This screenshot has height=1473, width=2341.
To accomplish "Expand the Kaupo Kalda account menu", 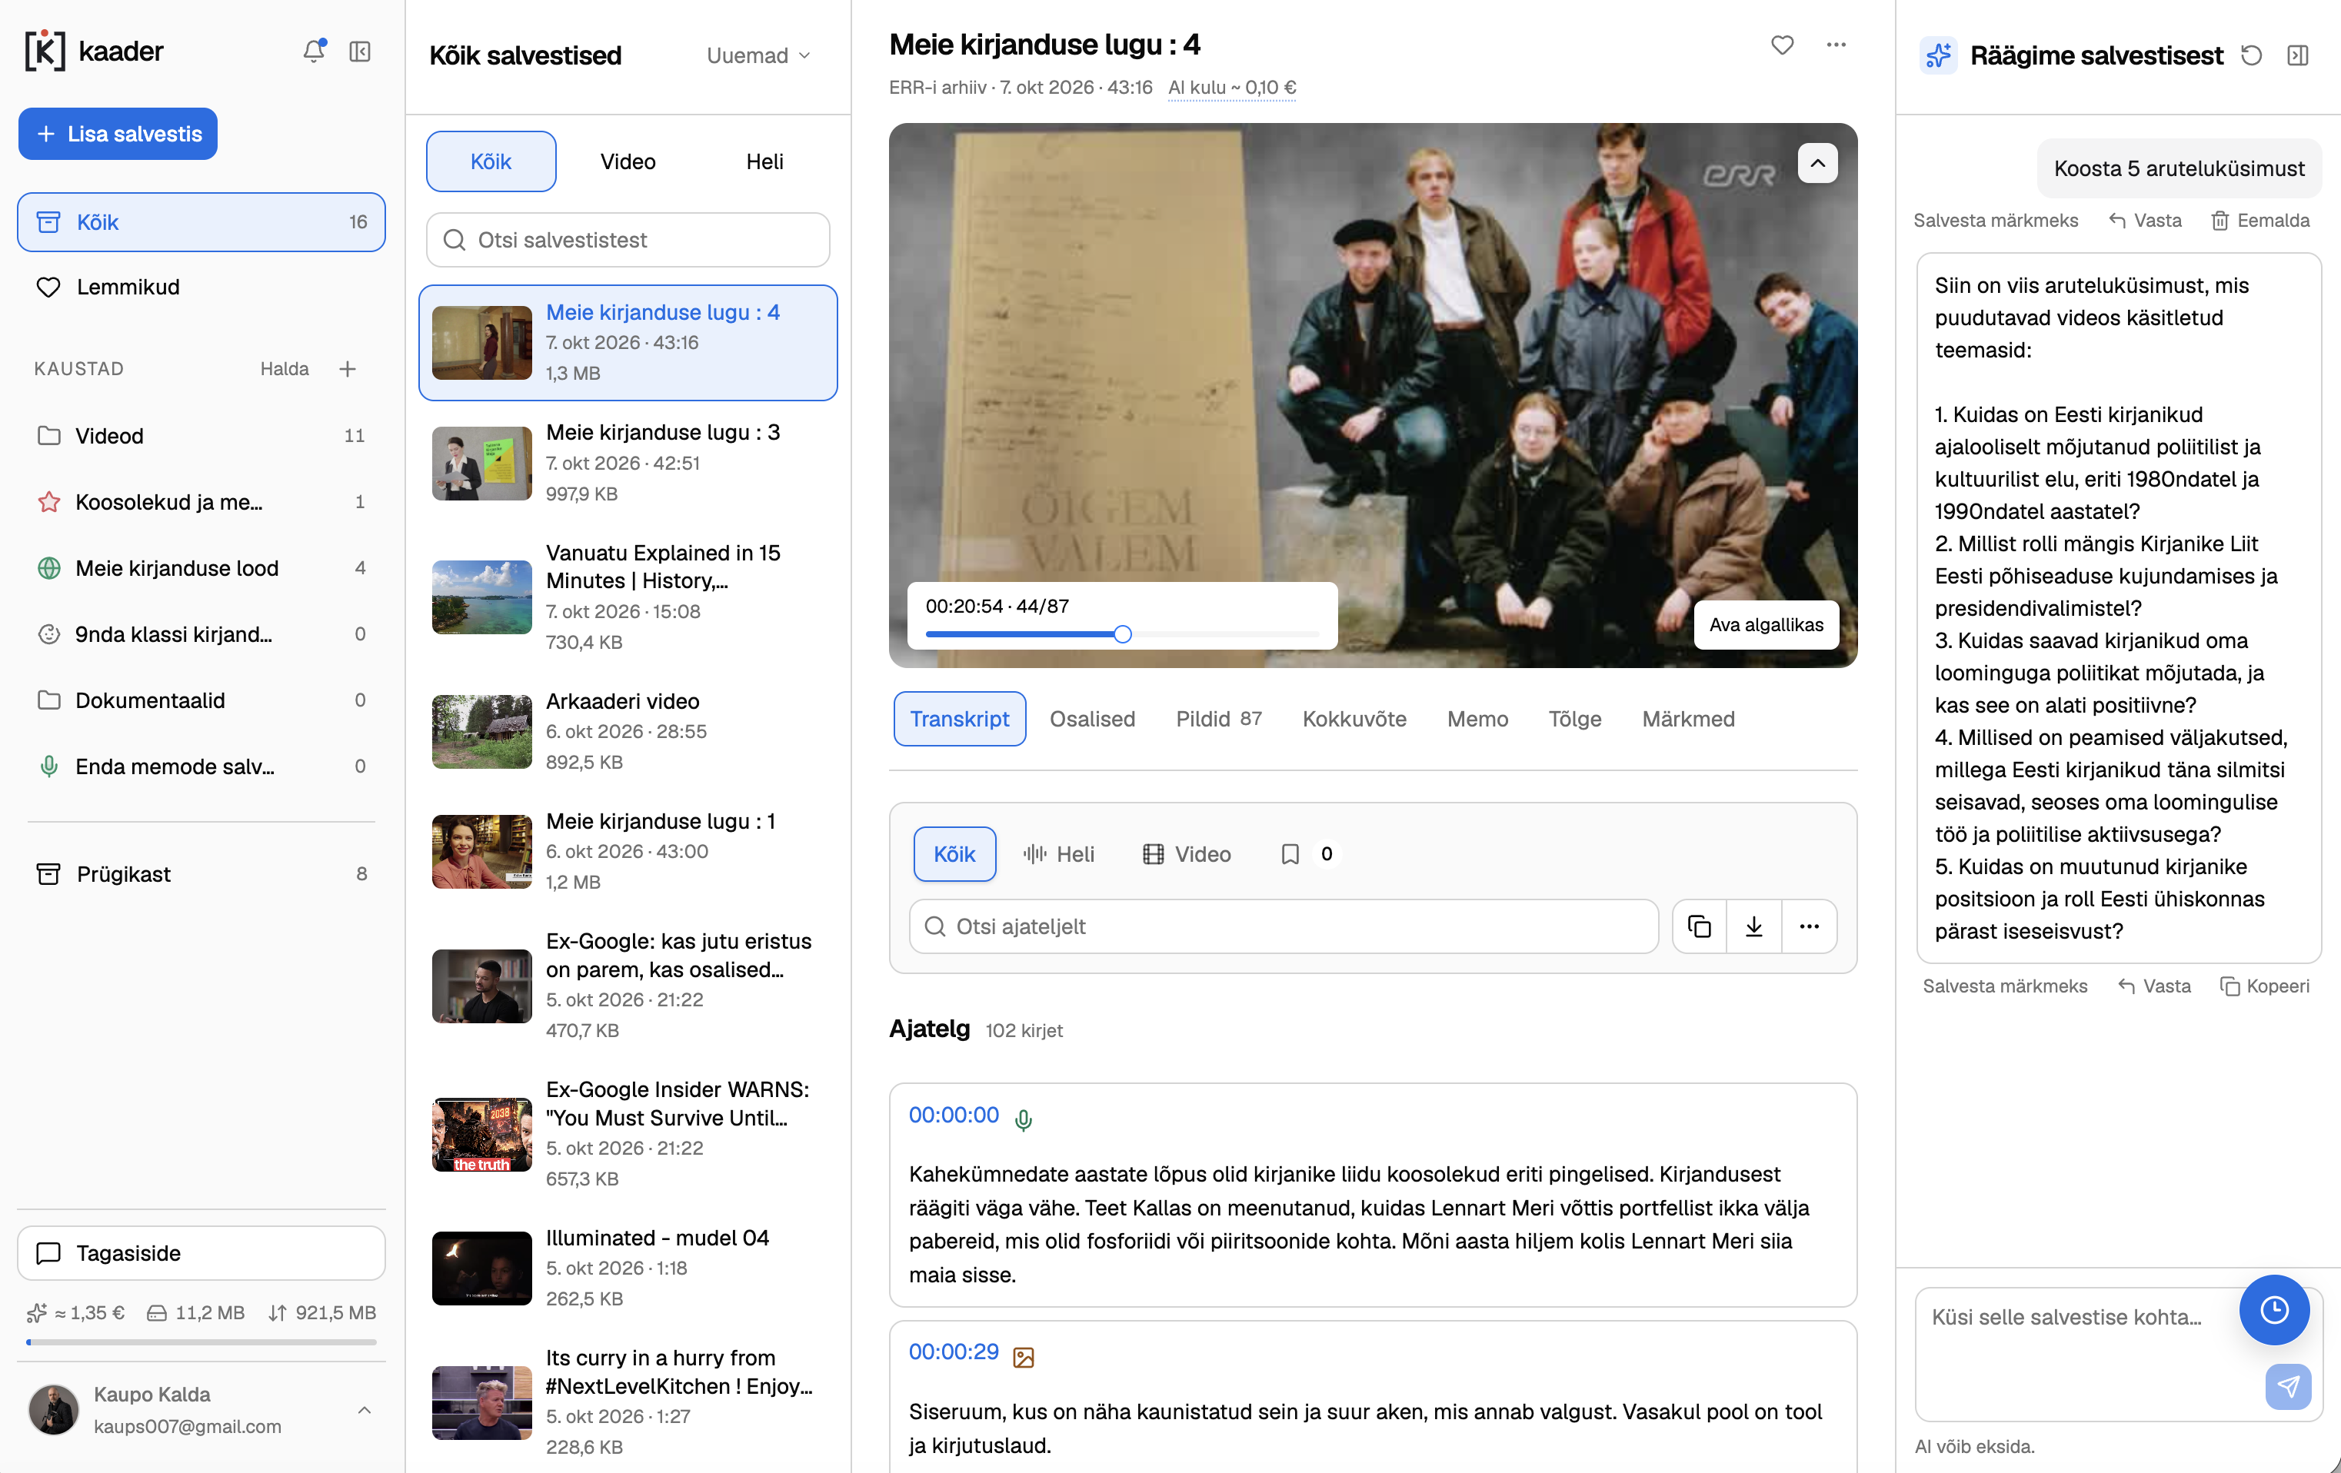I will click(x=201, y=1410).
